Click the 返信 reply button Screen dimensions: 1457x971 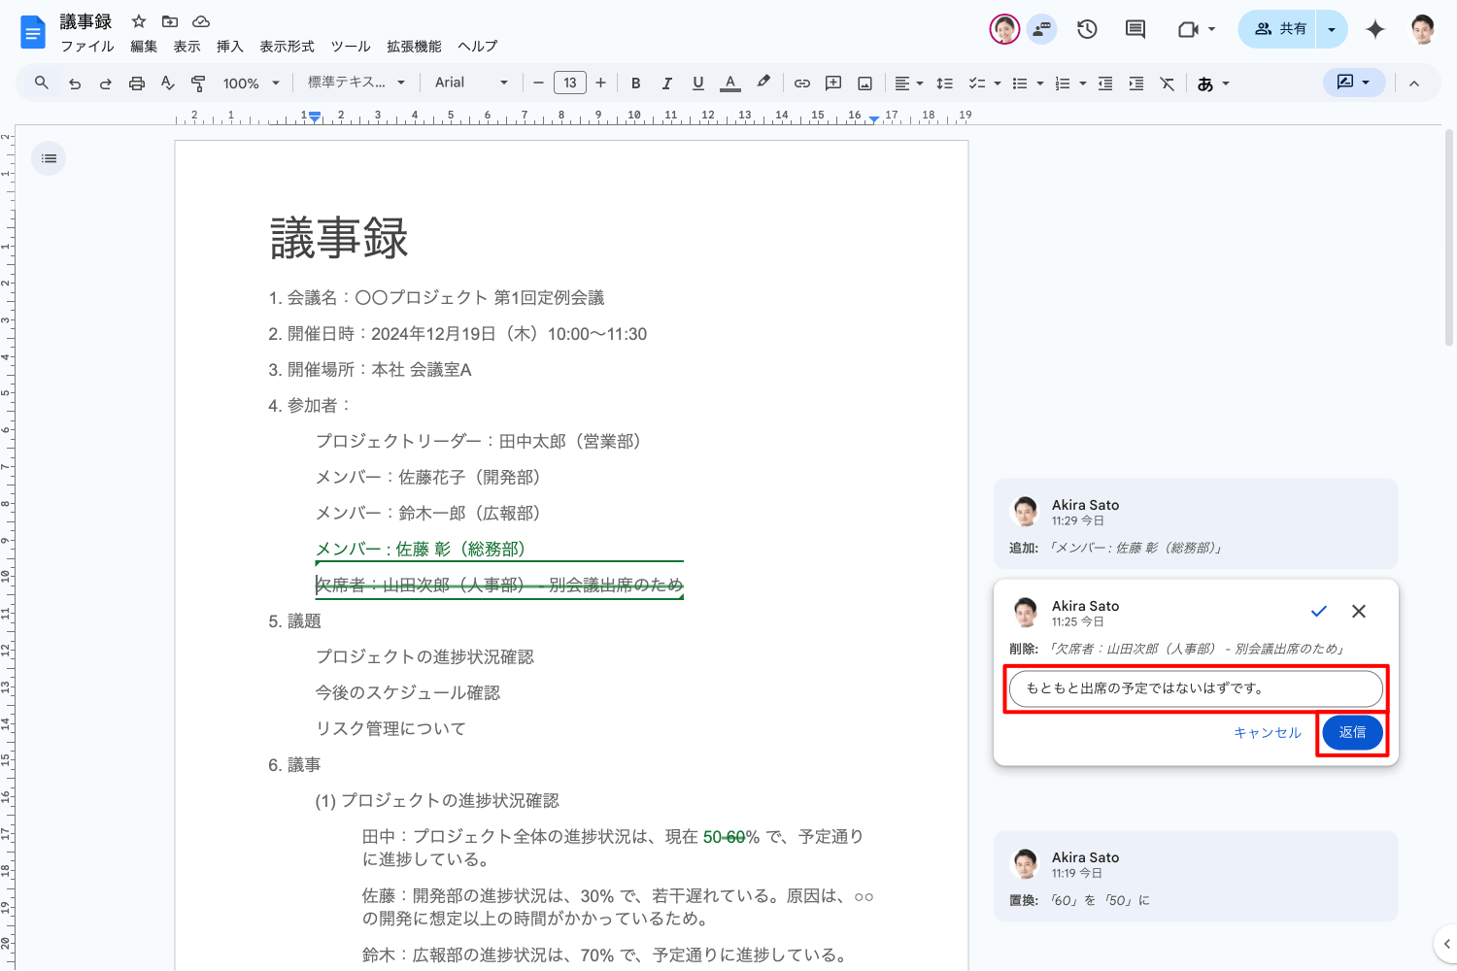(1353, 732)
